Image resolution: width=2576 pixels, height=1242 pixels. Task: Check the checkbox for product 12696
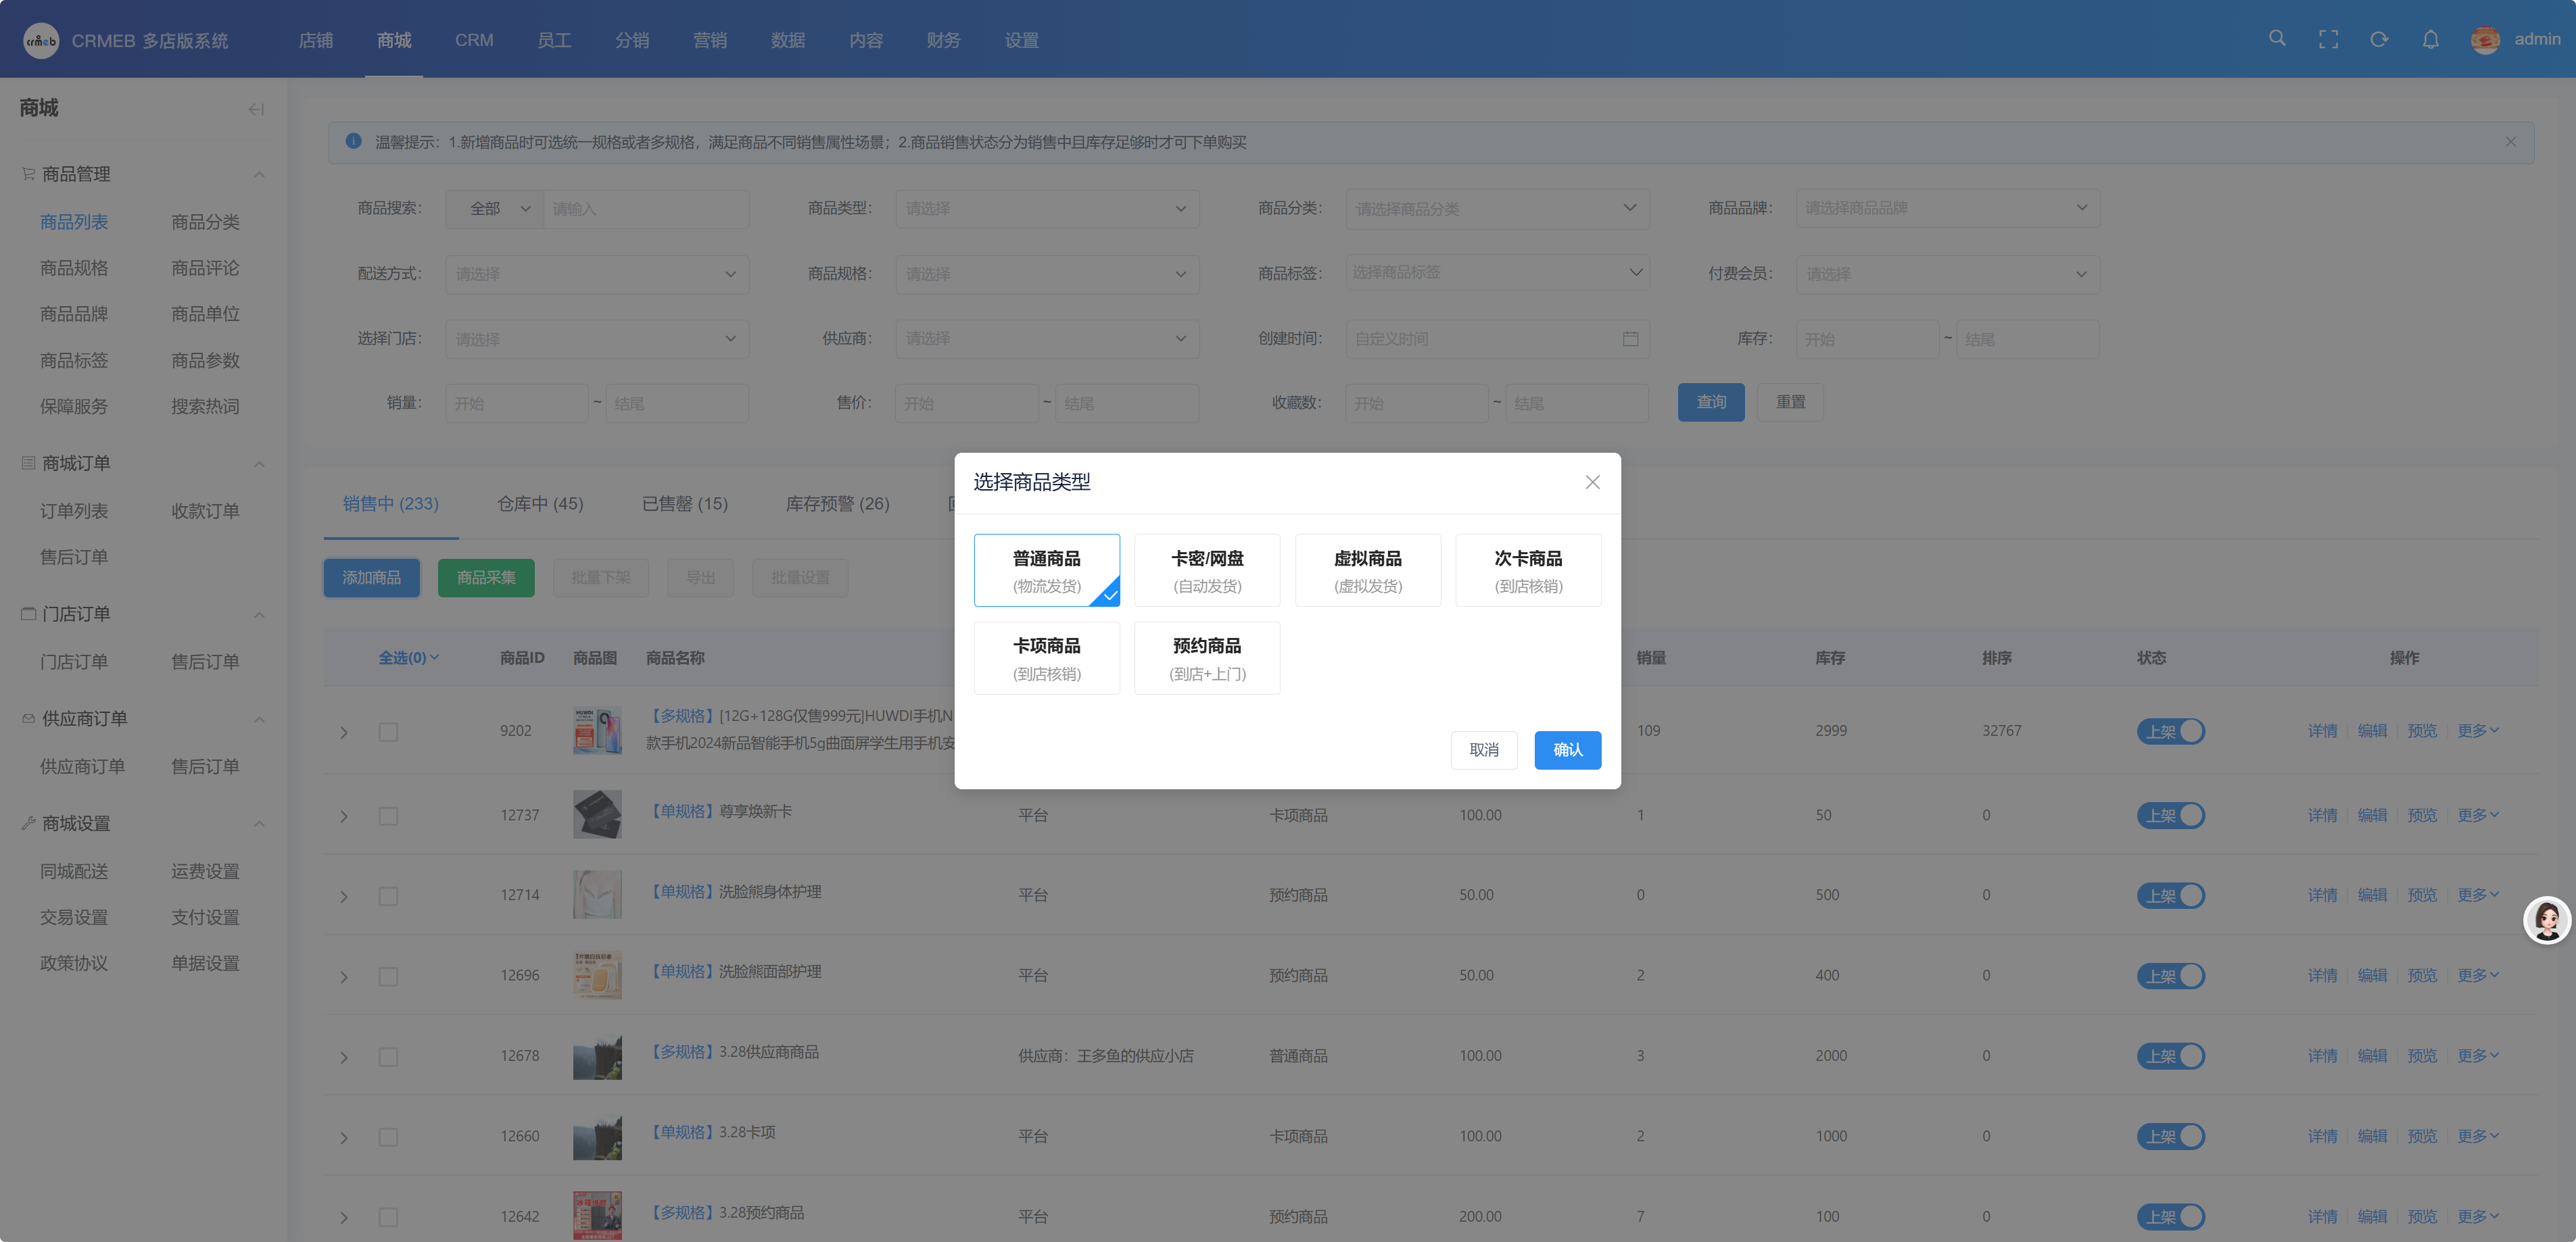(x=388, y=976)
